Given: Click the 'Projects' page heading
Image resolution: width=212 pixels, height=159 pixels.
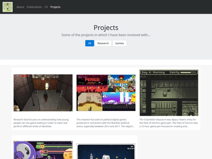Looking at the screenshot, I should tap(106, 27).
